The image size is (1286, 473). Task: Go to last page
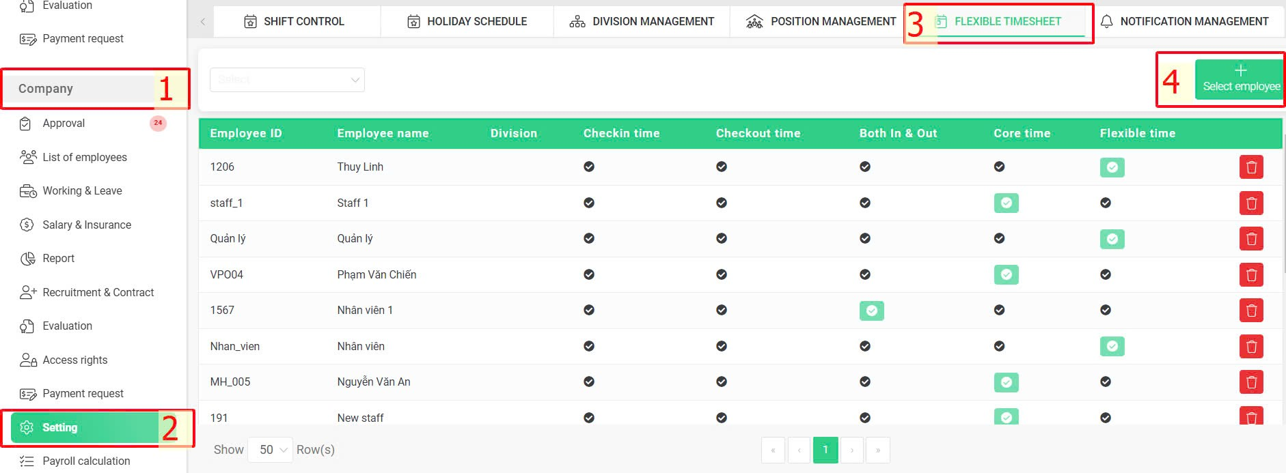[878, 450]
